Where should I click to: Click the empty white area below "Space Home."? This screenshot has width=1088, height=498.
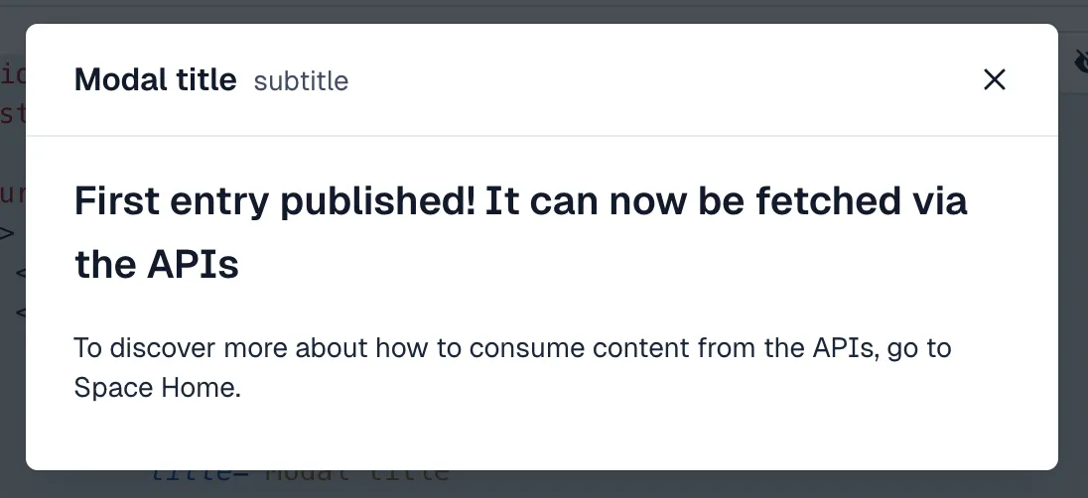[544, 435]
